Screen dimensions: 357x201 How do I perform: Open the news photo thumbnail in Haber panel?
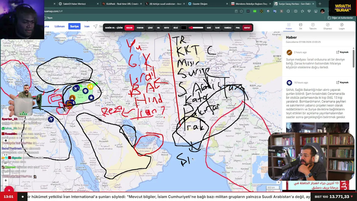pos(317,128)
